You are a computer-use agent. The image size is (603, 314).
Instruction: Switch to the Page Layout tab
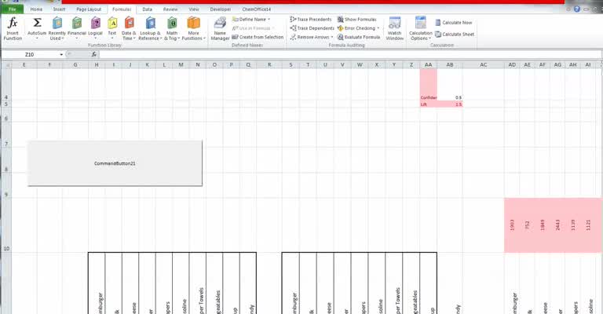[89, 9]
